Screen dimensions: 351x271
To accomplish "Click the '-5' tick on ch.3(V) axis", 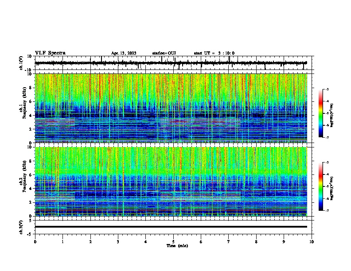I will coord(30,234).
